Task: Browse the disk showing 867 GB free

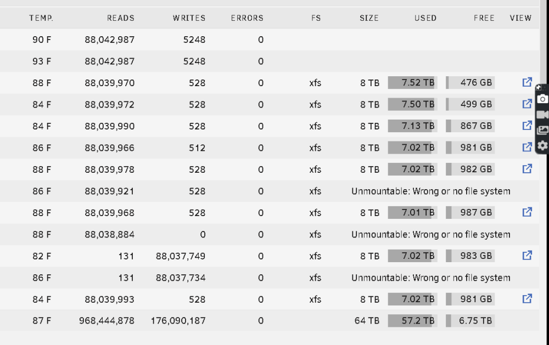Action: [x=527, y=126]
